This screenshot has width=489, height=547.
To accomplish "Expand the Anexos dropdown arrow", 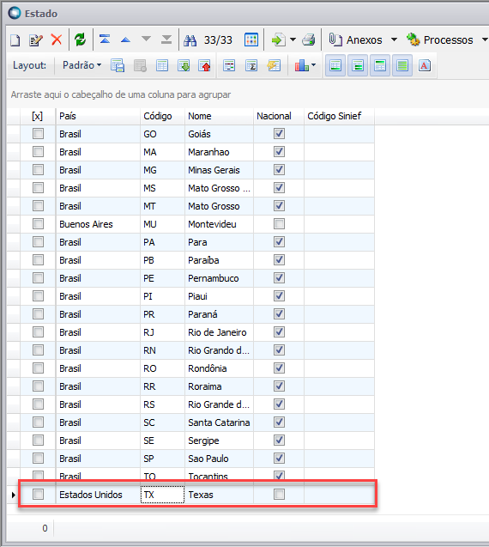I will 394,40.
